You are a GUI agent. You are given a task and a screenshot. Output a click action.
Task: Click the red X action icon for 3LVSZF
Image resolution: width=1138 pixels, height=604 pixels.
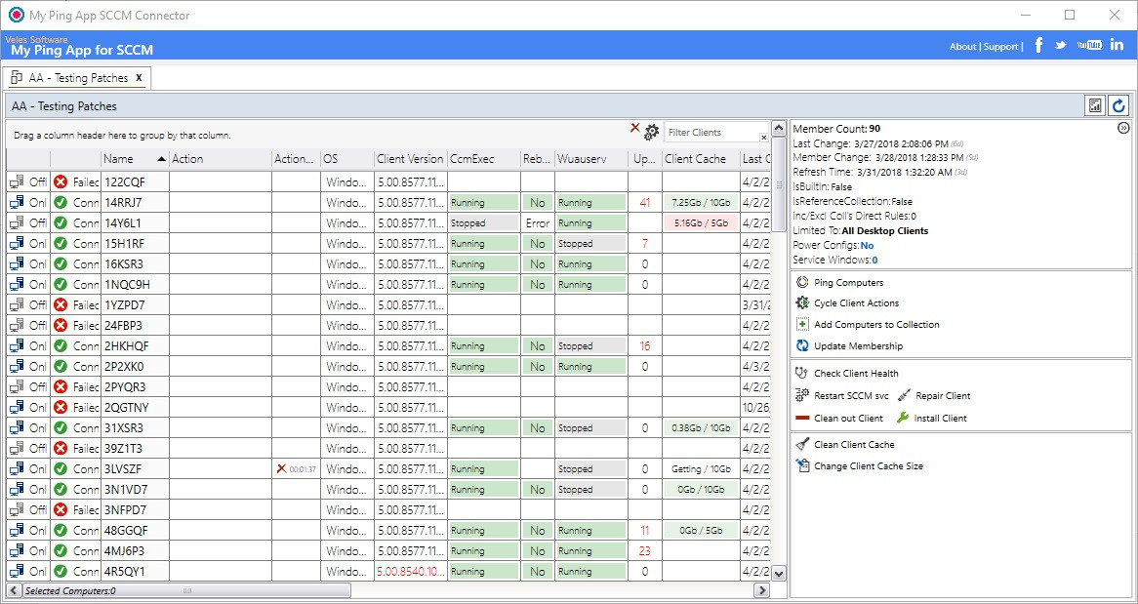(x=282, y=469)
